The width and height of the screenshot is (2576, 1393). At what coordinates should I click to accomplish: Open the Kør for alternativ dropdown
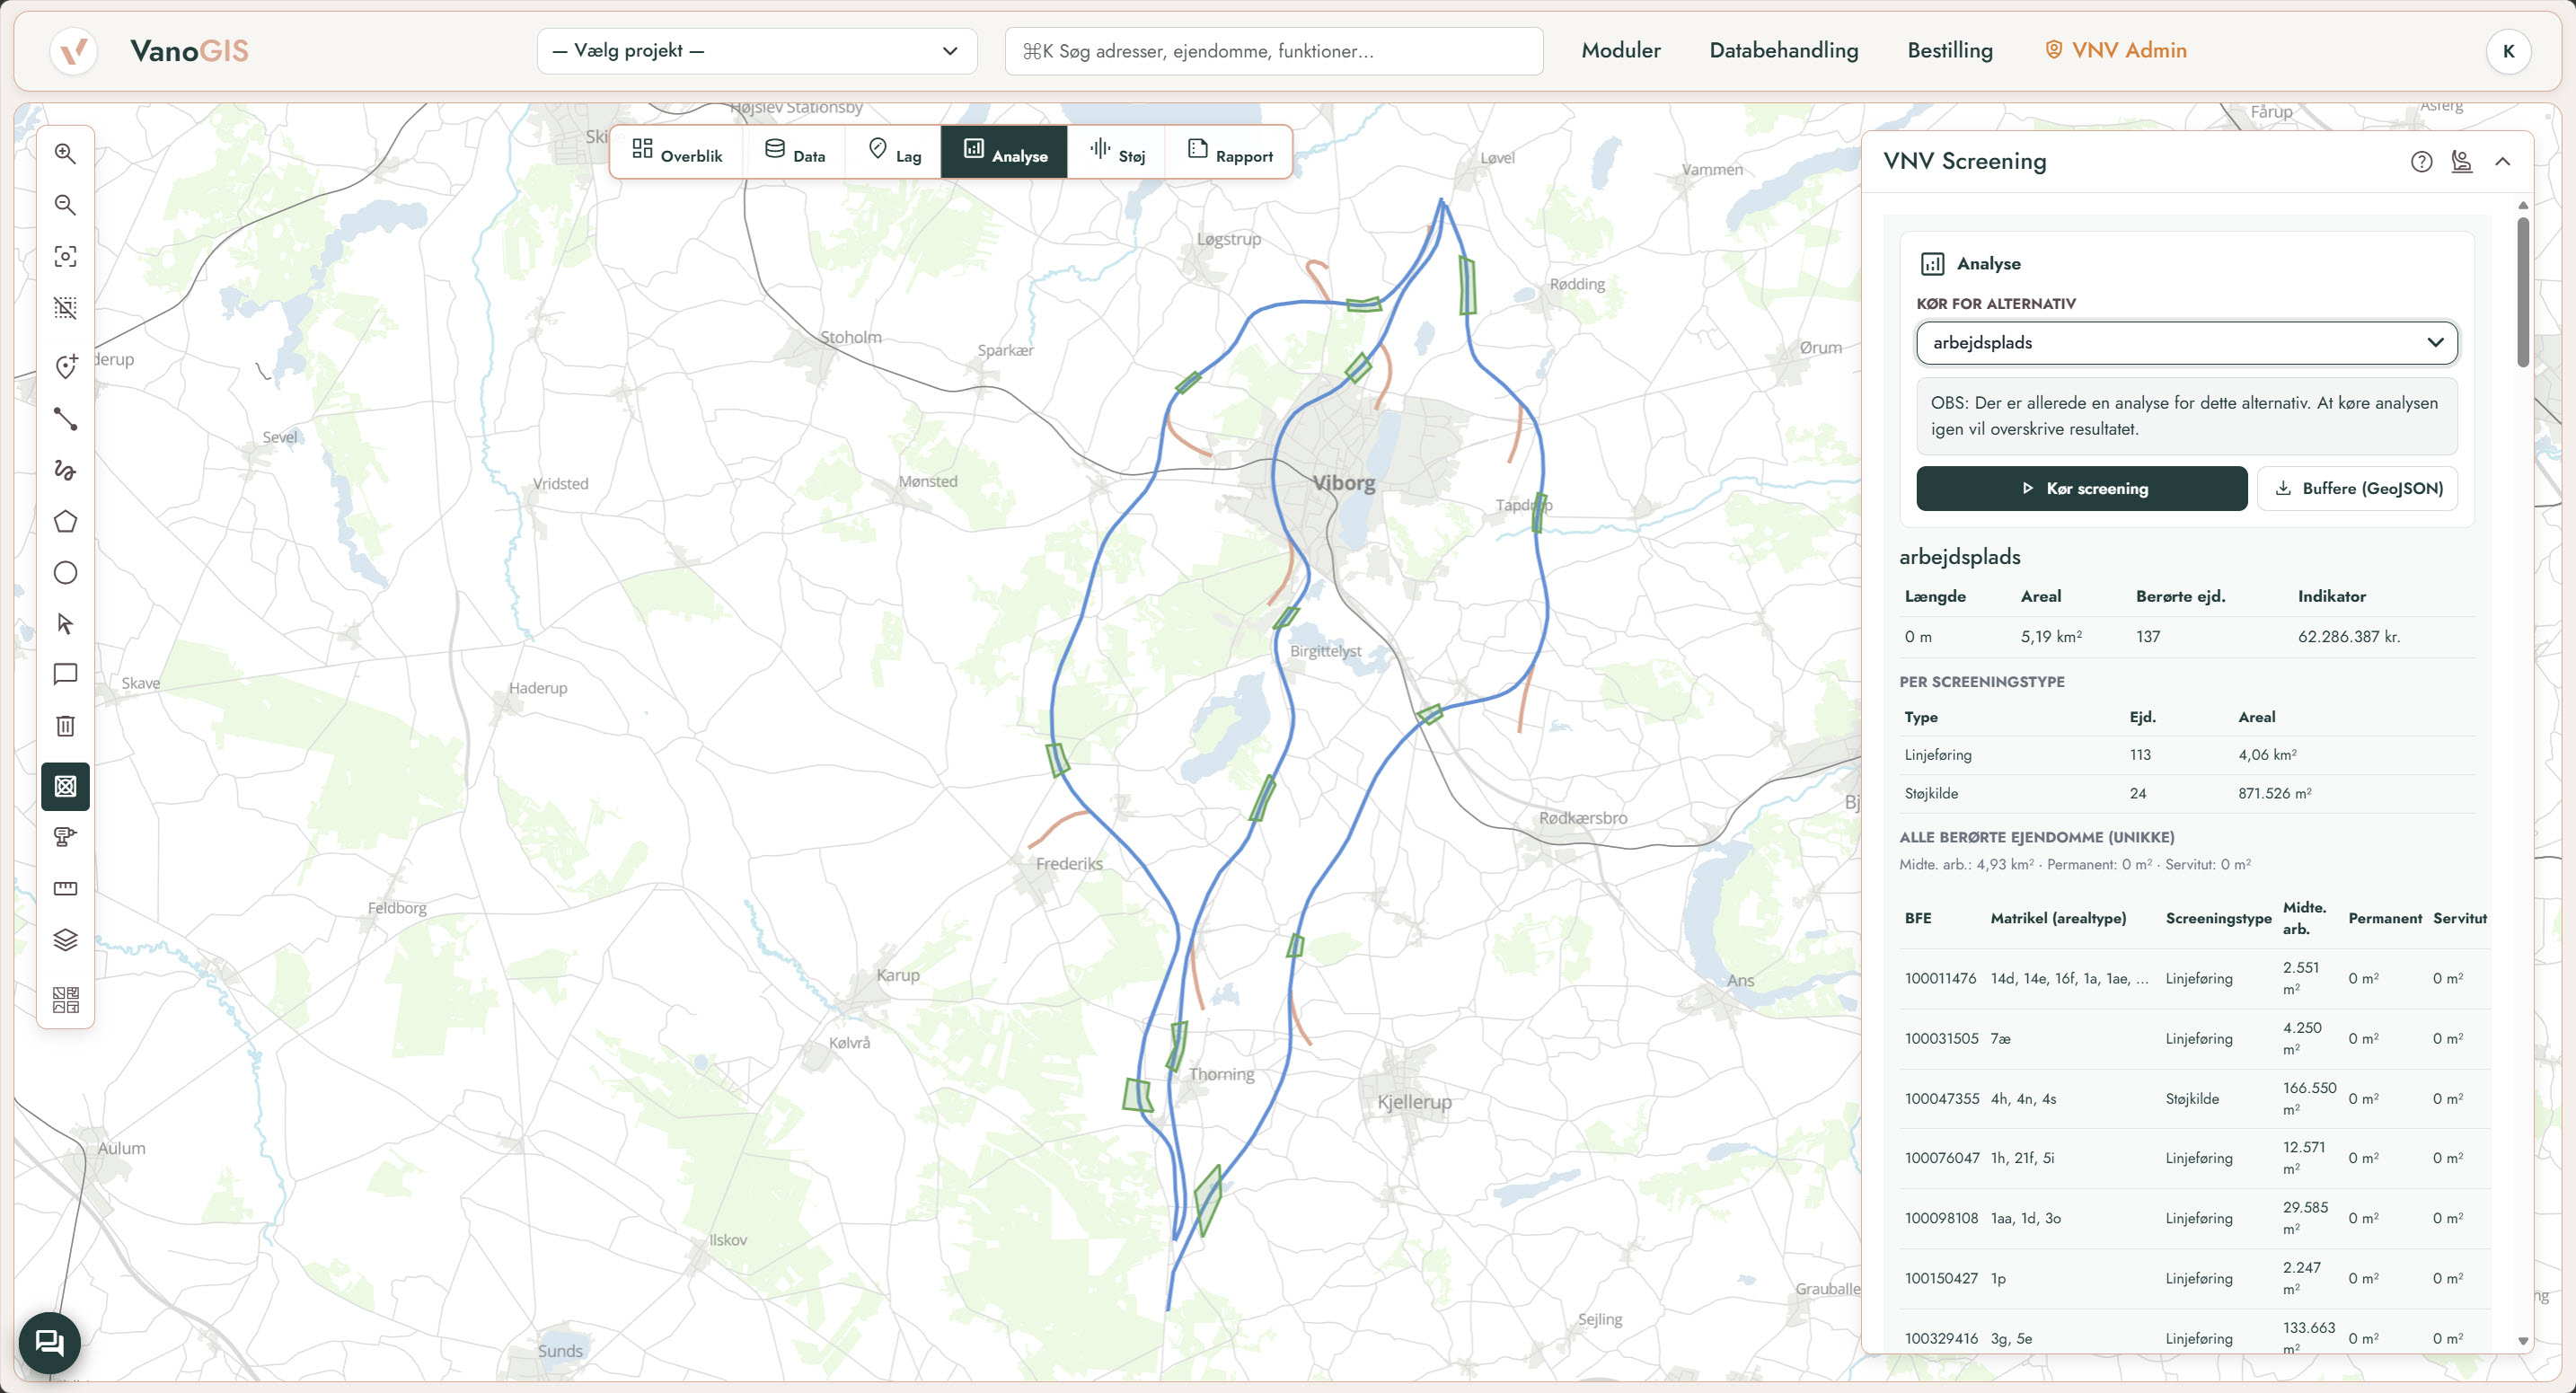pyautogui.click(x=2186, y=342)
